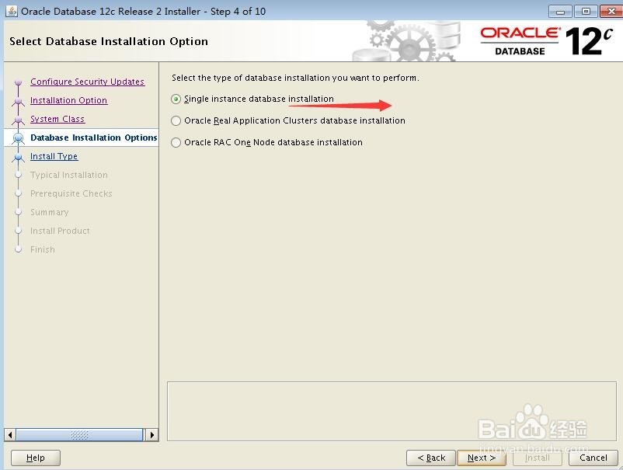Open the Install Type step link

(54, 156)
